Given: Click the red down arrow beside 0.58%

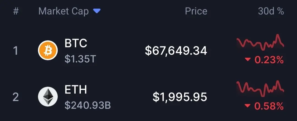Looking at the screenshot, I should click(x=248, y=106).
